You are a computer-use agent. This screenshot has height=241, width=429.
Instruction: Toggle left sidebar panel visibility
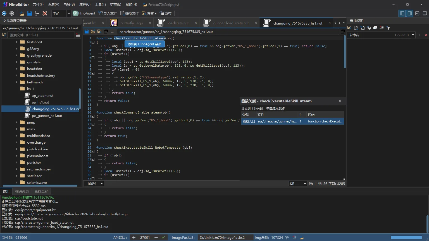point(402,13)
